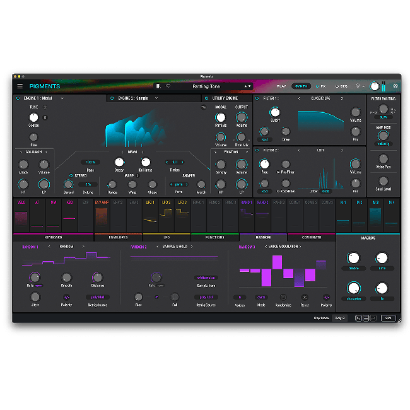Click the velocity button under AMP MOD
The image size is (410, 410).
pos(384,144)
